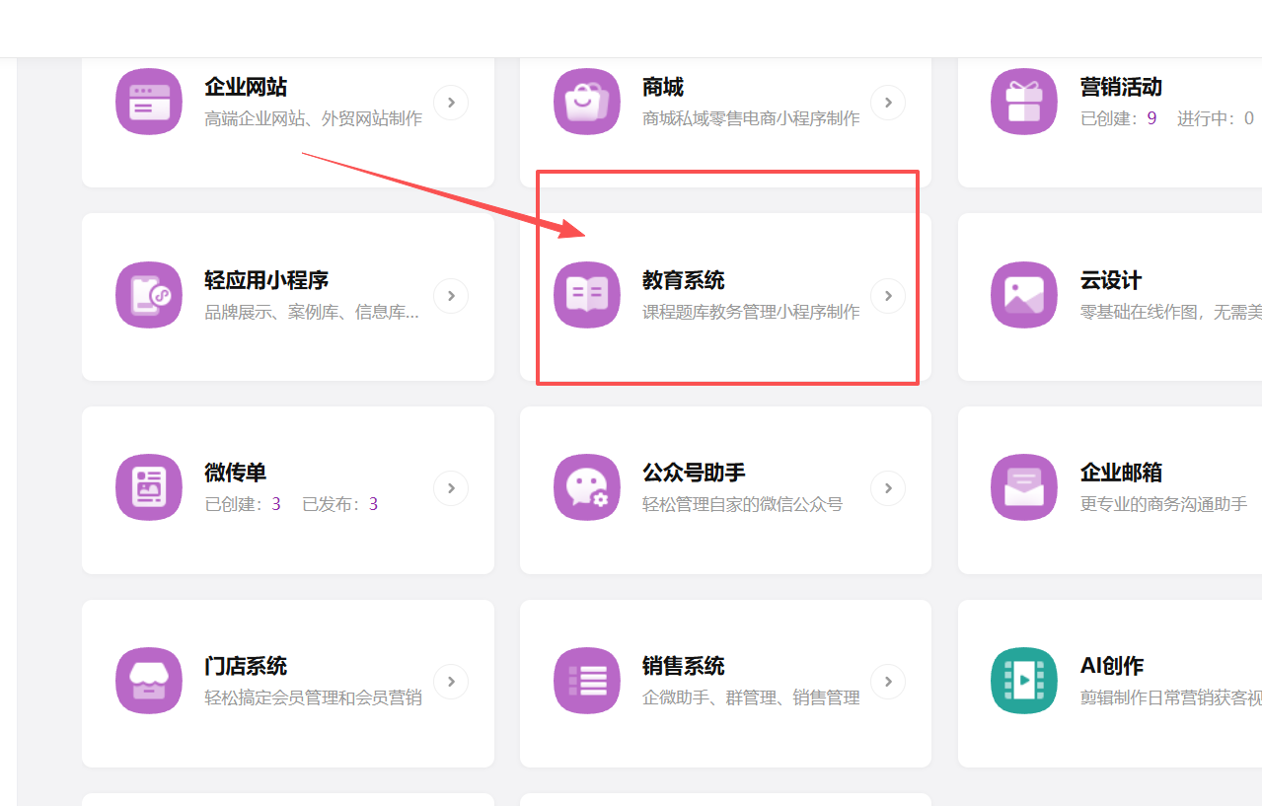Image resolution: width=1262 pixels, height=806 pixels.
Task: Expand the 微传单 card chevron arrow
Action: [x=451, y=487]
